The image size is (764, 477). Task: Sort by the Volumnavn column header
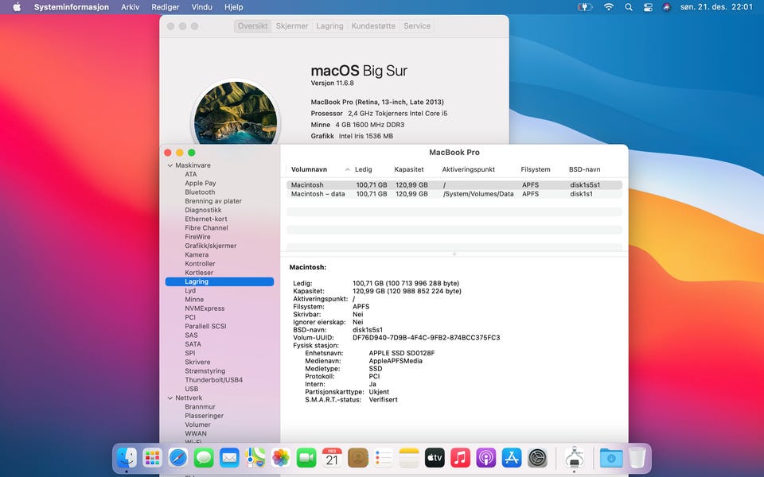click(x=308, y=170)
